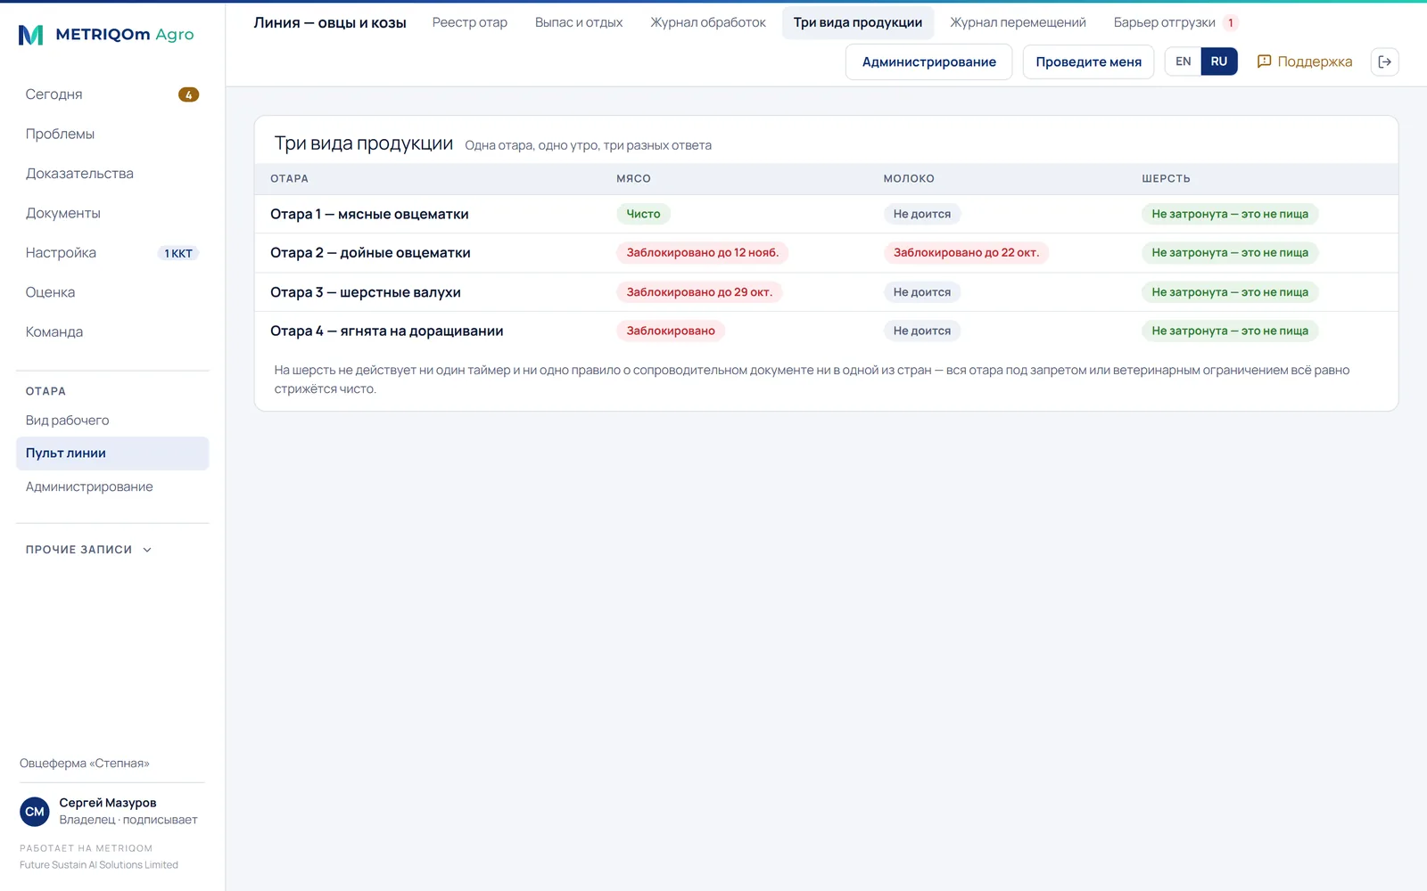Screen dimensions: 1427x891
Task: Click Заблокировано до 29 окт. status
Action: (x=699, y=292)
